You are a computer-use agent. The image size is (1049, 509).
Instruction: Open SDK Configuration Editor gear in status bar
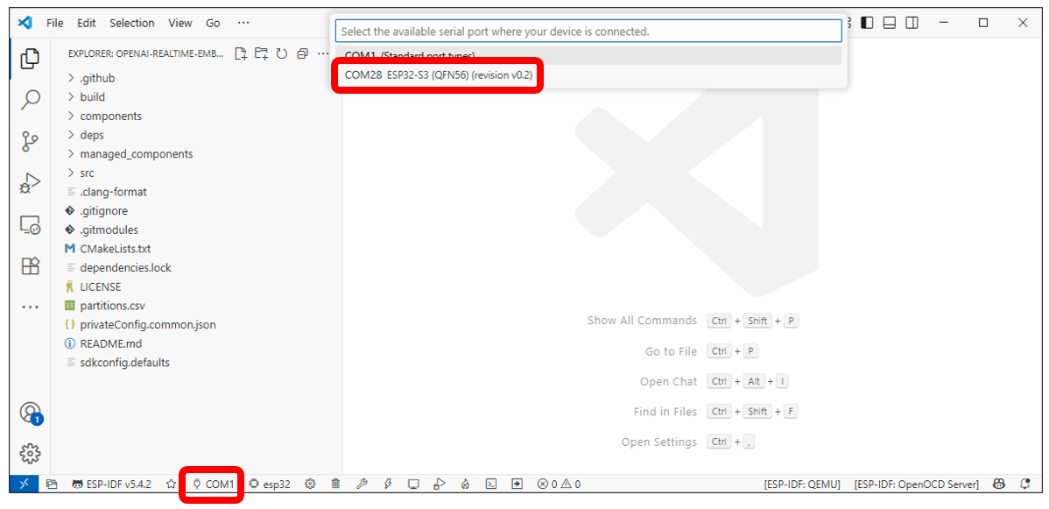tap(310, 484)
